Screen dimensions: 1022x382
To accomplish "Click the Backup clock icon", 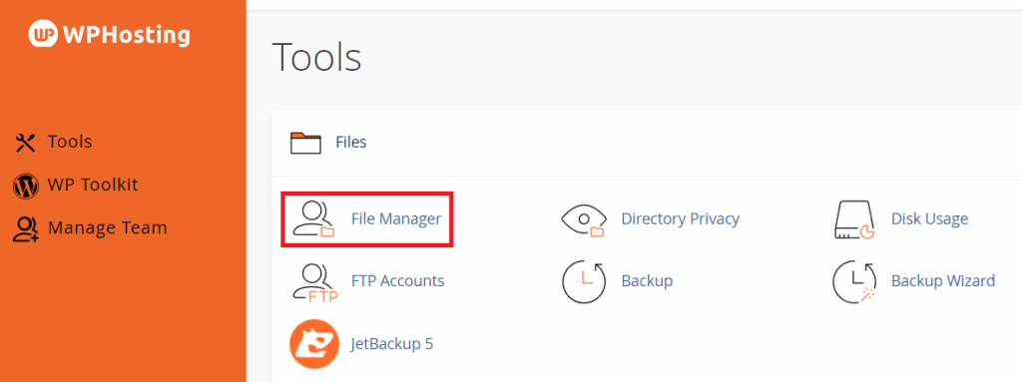I will pos(583,281).
